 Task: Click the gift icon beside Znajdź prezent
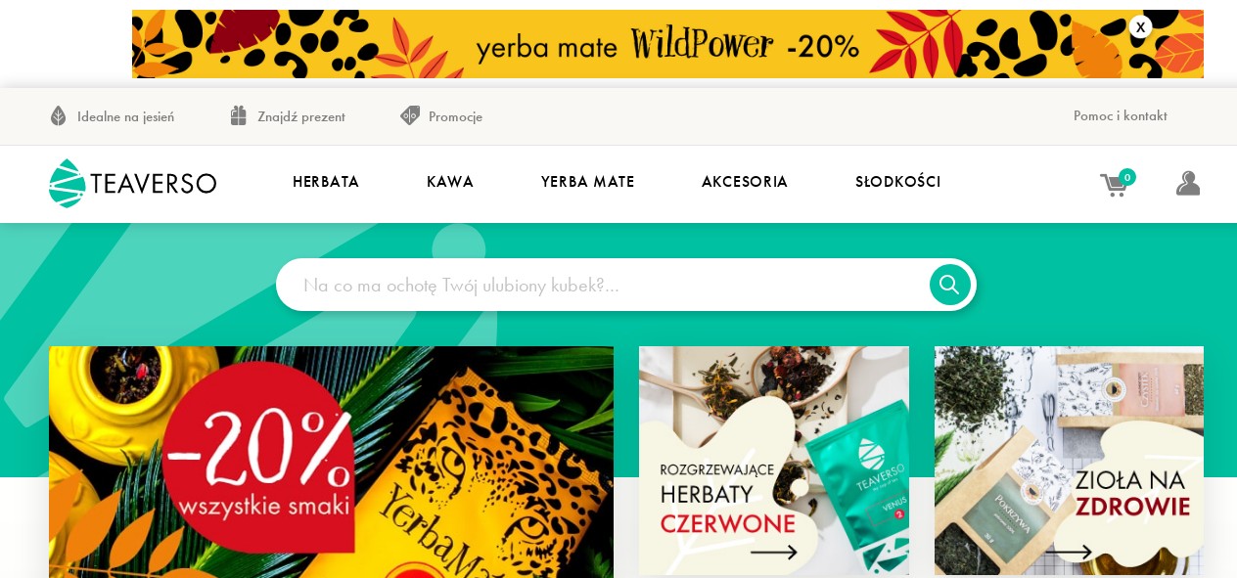click(239, 115)
